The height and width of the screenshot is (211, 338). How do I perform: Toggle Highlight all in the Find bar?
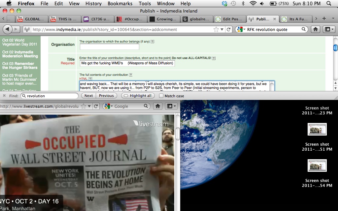(x=138, y=96)
